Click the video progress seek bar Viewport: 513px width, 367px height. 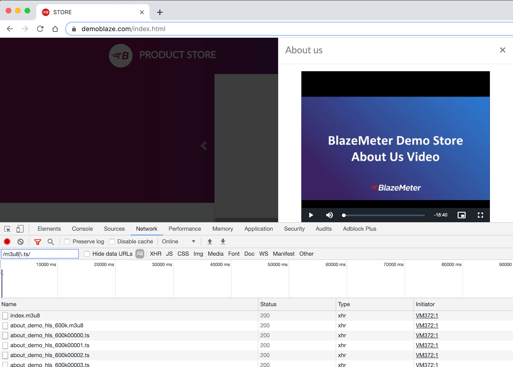click(x=384, y=215)
